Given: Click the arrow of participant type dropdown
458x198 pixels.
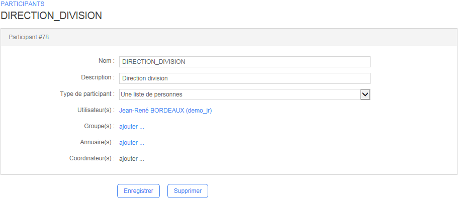Looking at the screenshot, I should click(365, 94).
